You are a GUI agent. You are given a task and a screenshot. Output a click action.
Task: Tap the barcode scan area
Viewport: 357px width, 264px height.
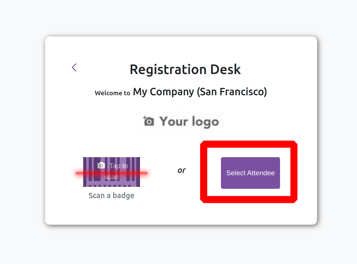tap(111, 172)
